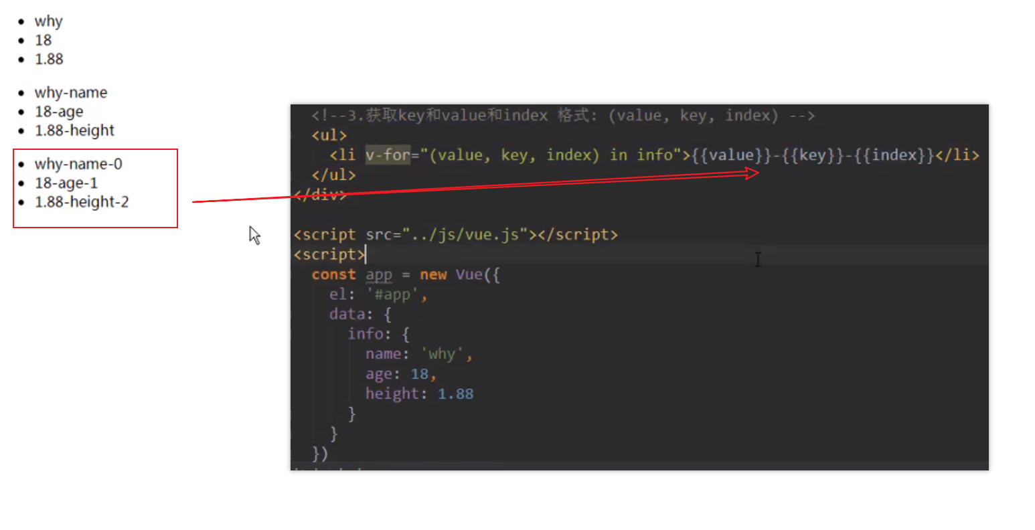
Task: Click the closing </ul> tag
Action: pyautogui.click(x=333, y=175)
